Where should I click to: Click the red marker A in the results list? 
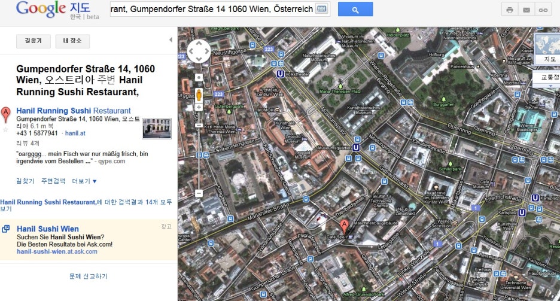tap(6, 114)
